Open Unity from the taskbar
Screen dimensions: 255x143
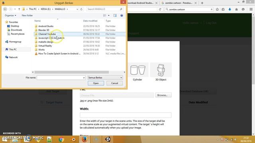click(x=108, y=139)
